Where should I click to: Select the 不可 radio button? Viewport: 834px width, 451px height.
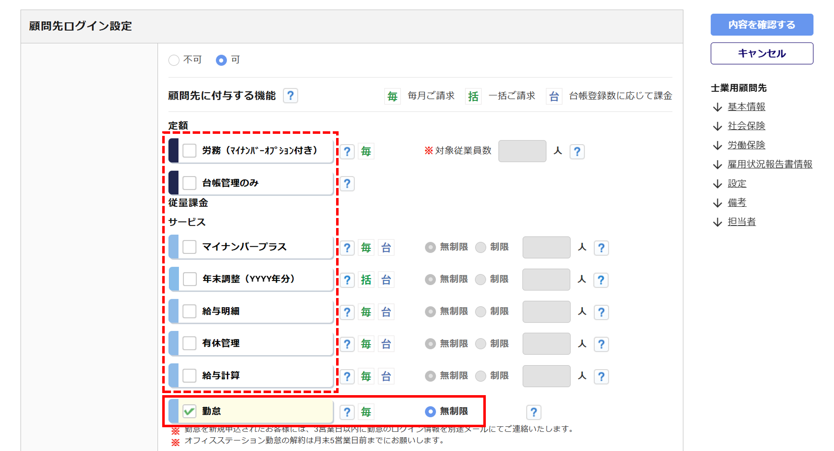[x=174, y=60]
